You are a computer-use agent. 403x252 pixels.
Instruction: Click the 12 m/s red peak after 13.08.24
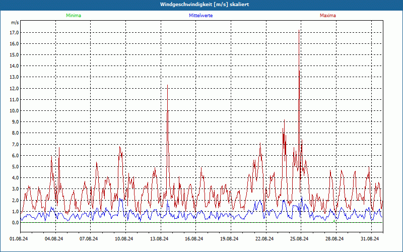(168, 85)
